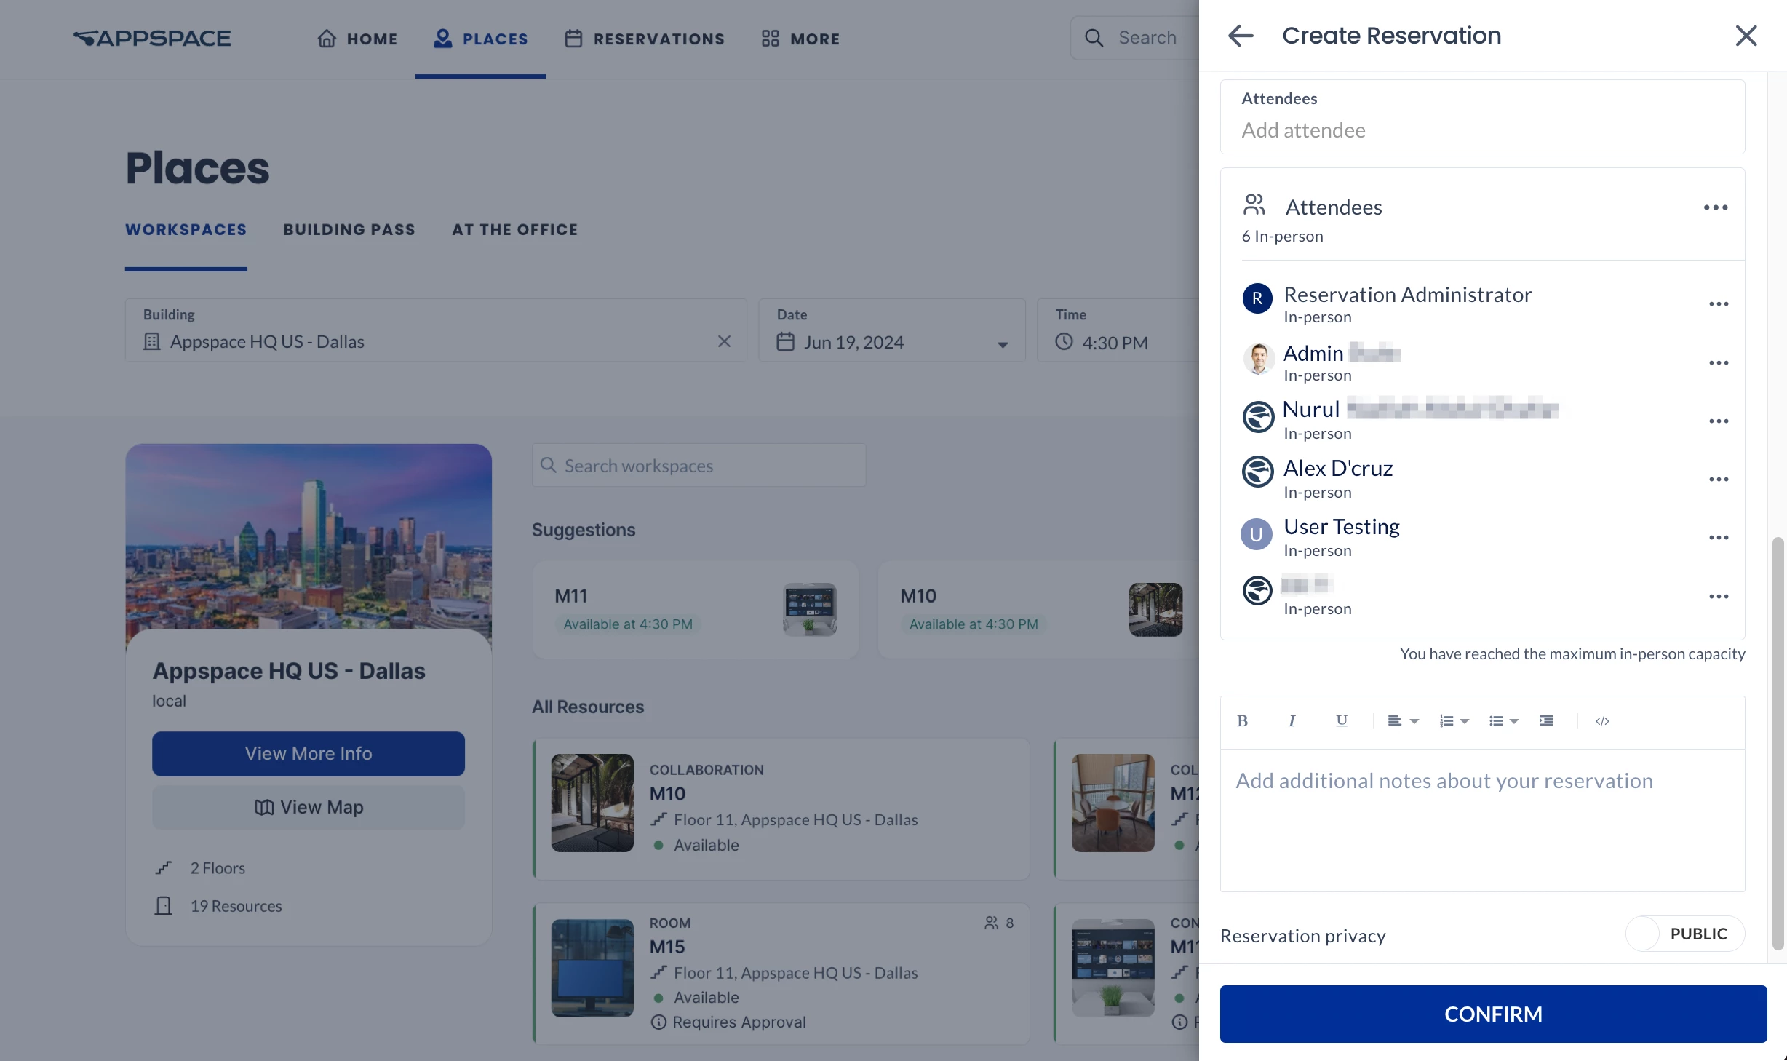Click User Testing avatar U

coord(1257,534)
